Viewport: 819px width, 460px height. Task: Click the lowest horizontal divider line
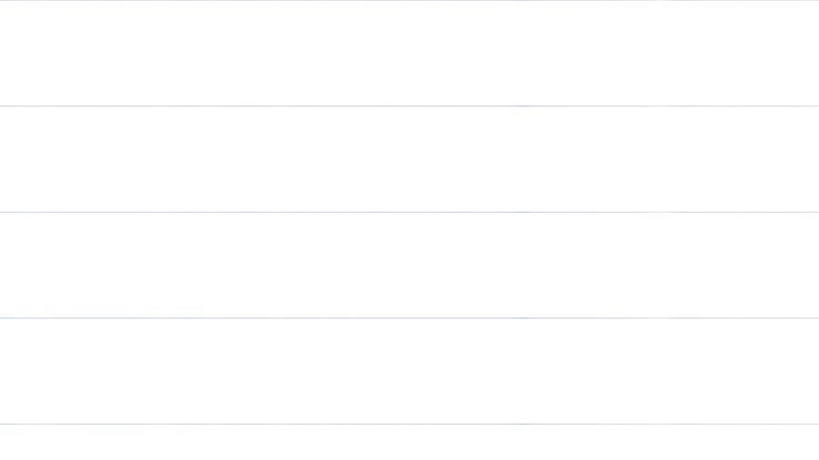pos(409,424)
